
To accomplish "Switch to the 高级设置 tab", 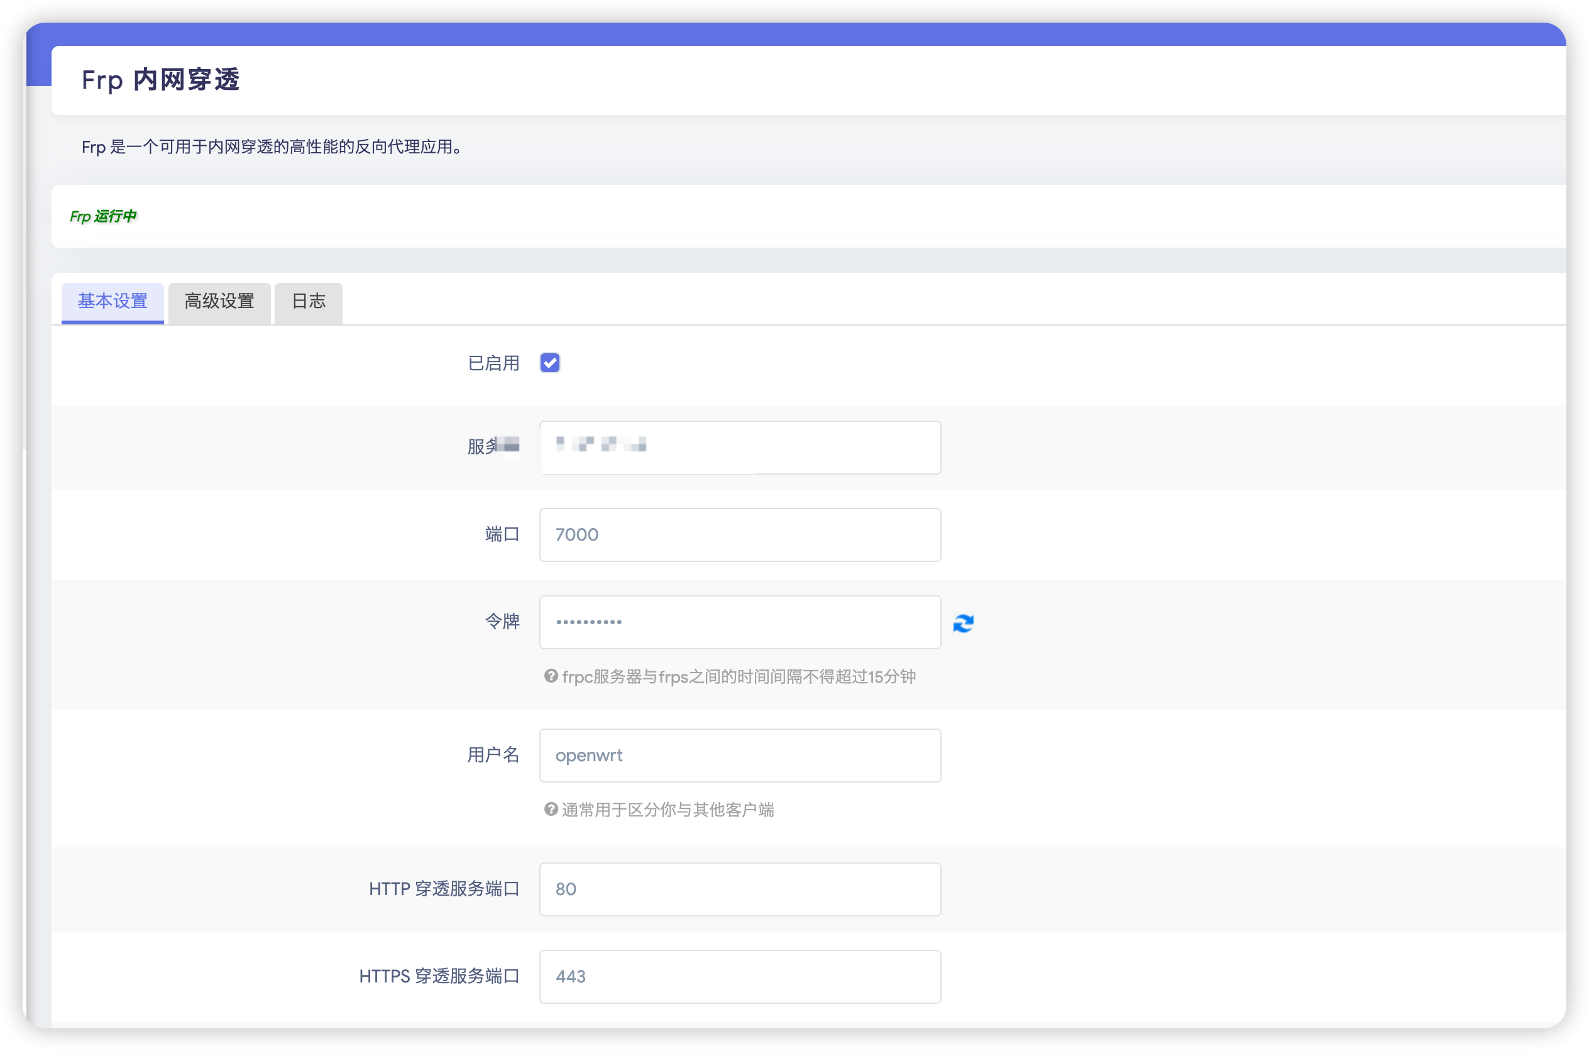I will [x=219, y=302].
